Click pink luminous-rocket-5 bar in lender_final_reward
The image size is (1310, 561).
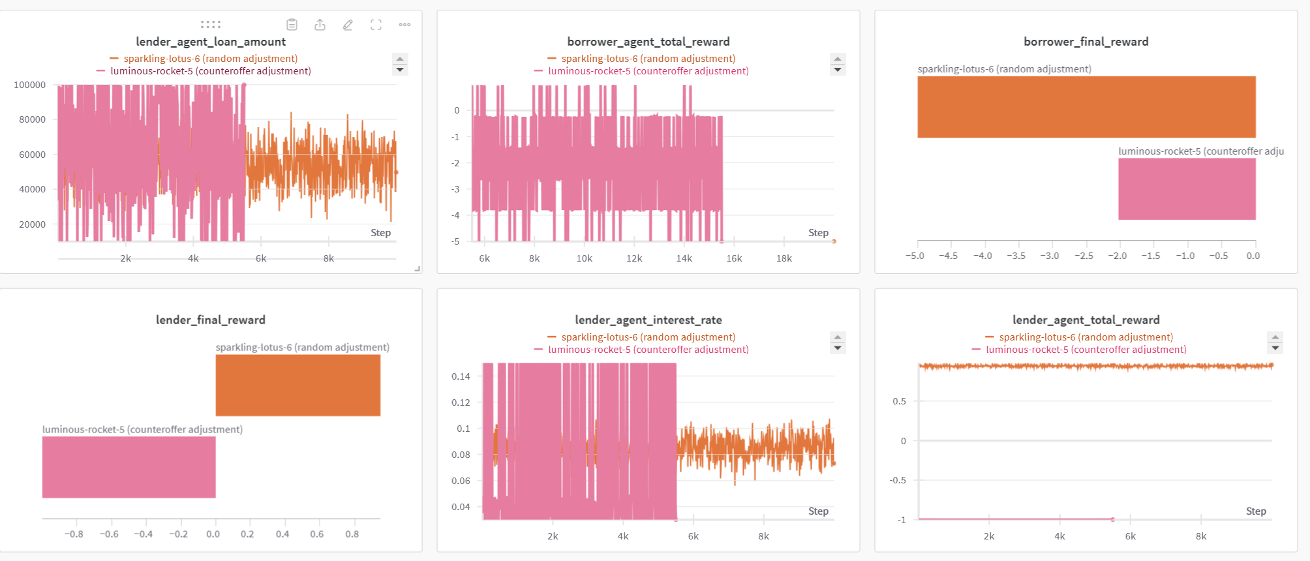[x=129, y=467]
